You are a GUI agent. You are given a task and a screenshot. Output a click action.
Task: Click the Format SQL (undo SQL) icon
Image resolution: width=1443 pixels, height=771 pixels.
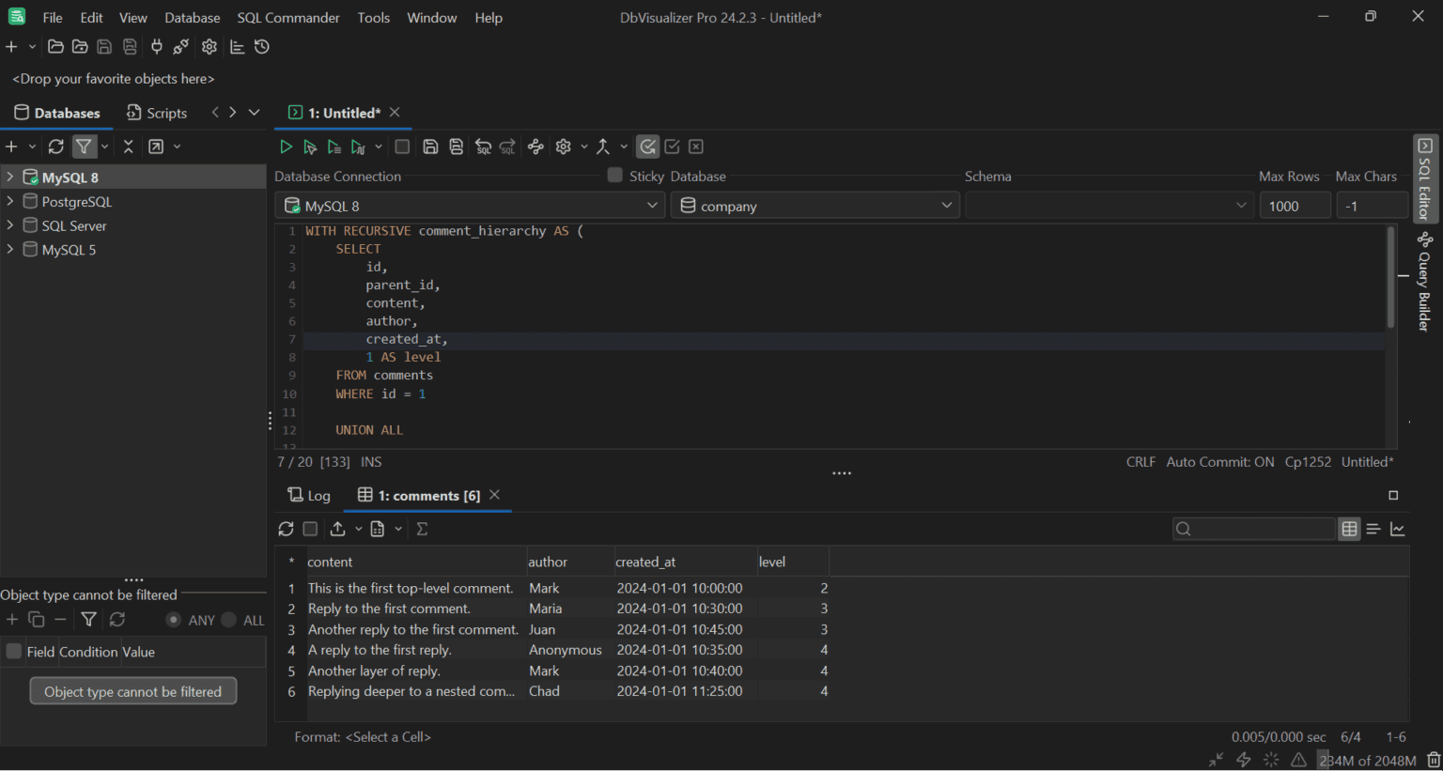coord(483,146)
